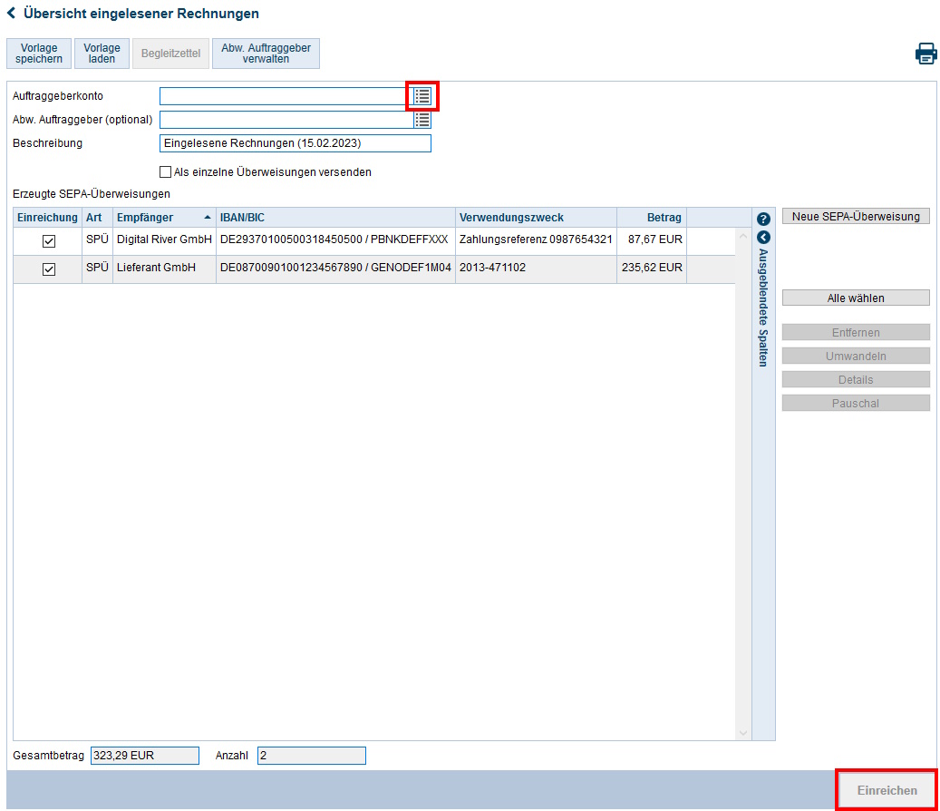Screen dimensions: 940x811
Task: Click the help question mark icon
Action: (763, 219)
